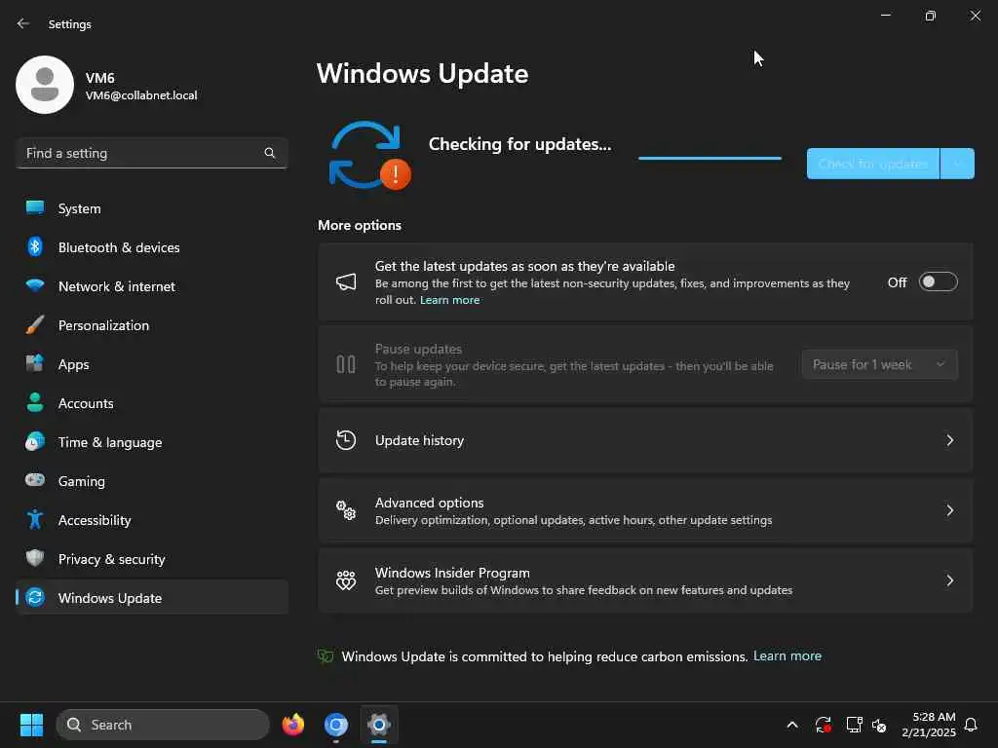This screenshot has width=998, height=748.
Task: Click the muted volume tray icon
Action: pyautogui.click(x=879, y=725)
